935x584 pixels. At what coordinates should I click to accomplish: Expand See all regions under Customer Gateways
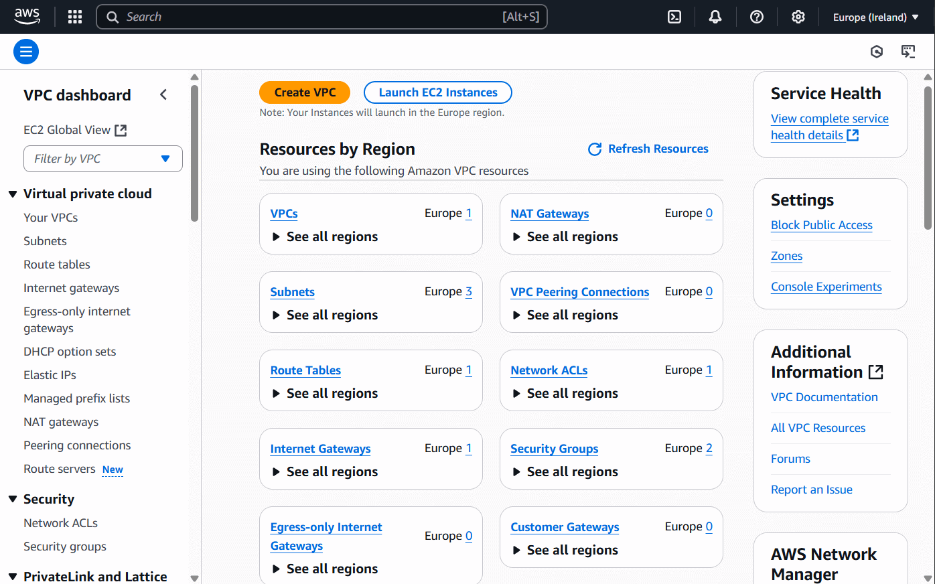tap(565, 550)
